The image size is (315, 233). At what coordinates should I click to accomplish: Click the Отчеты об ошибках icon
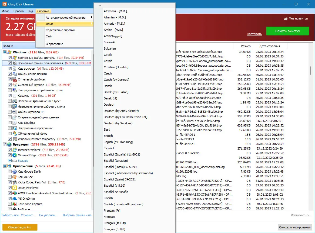coord(15,79)
